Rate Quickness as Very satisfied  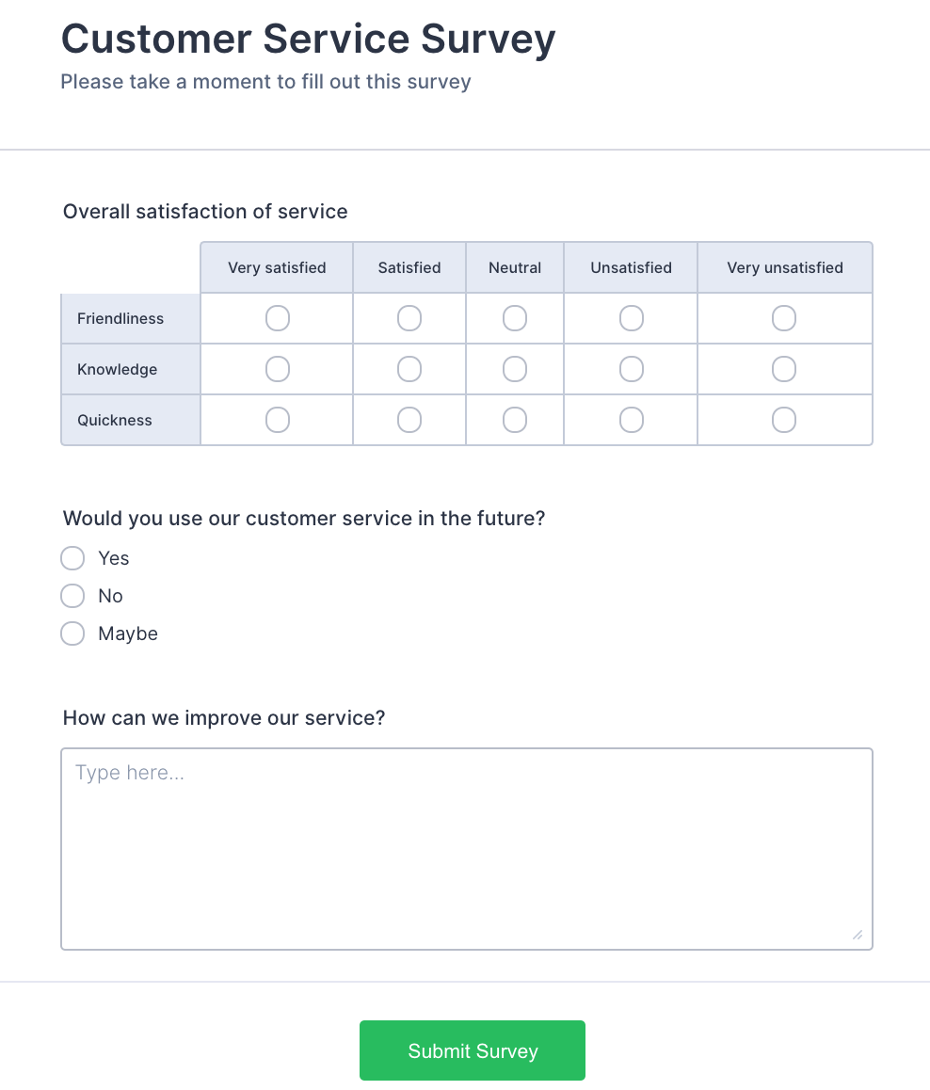click(x=277, y=420)
